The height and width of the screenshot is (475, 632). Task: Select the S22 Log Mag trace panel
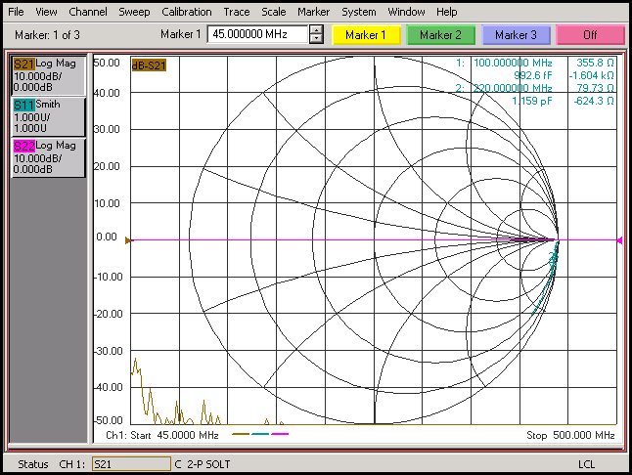(x=48, y=157)
